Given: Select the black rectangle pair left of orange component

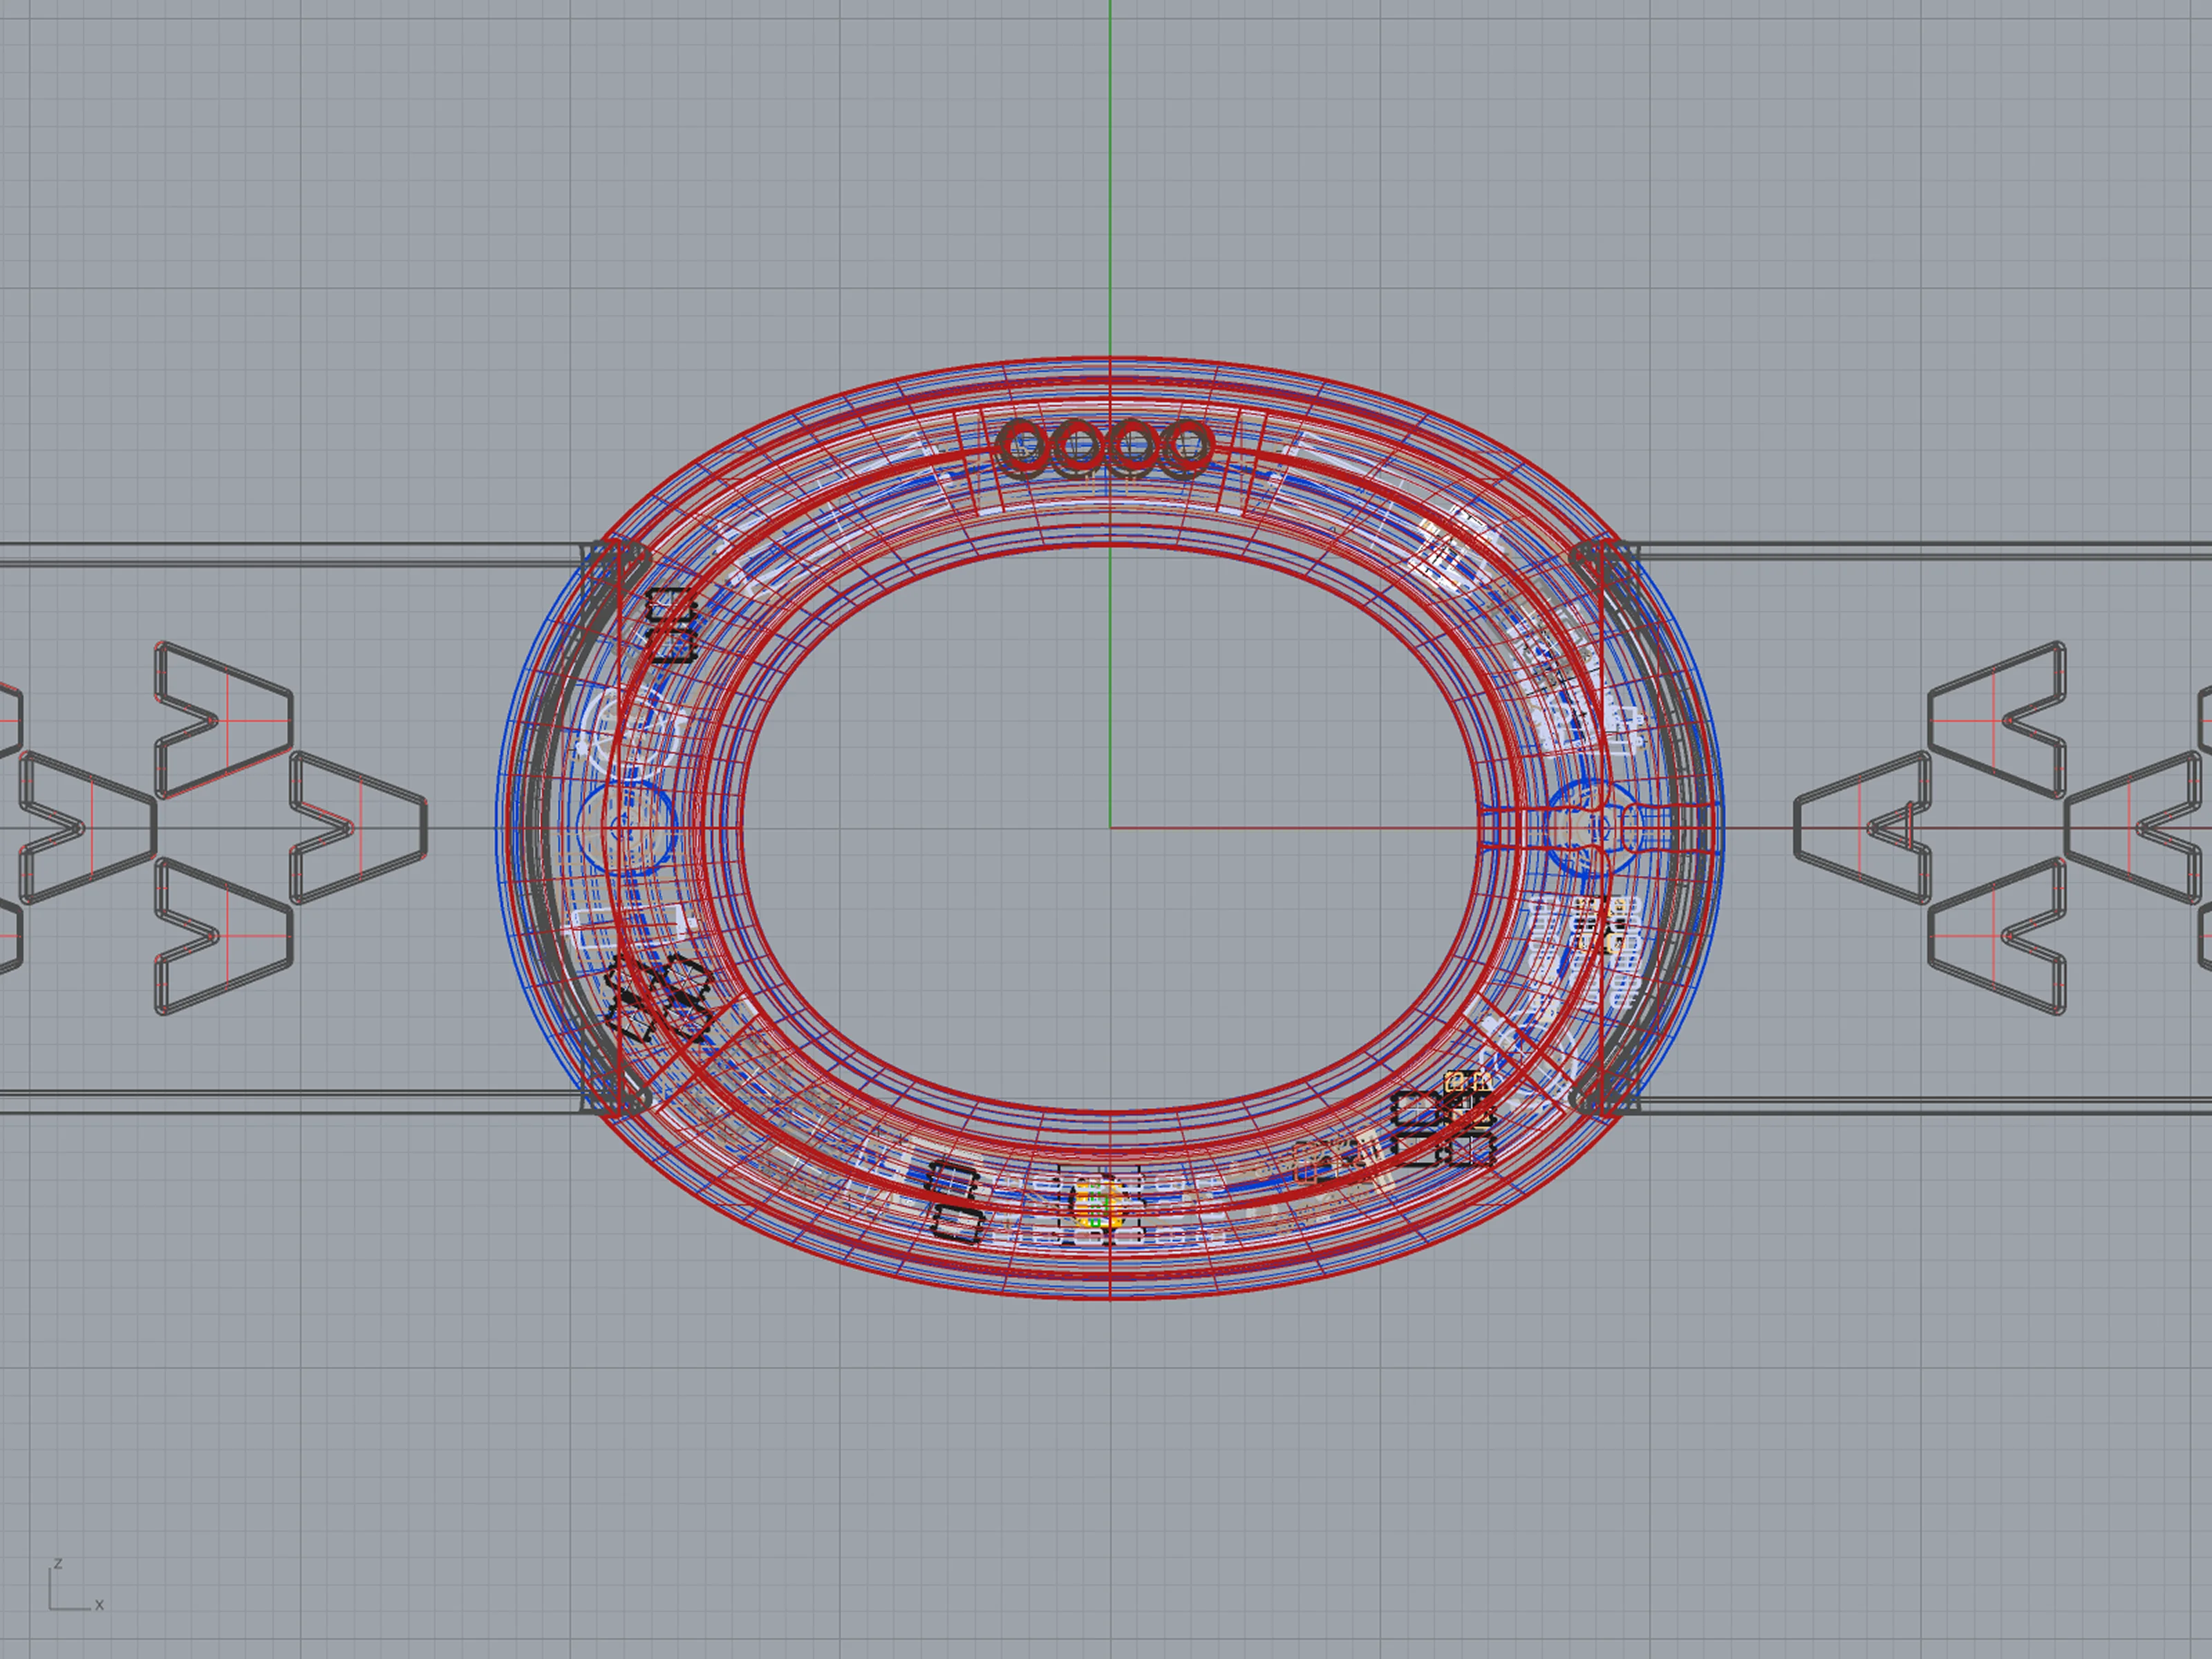Looking at the screenshot, I should pyautogui.click(x=957, y=1202).
